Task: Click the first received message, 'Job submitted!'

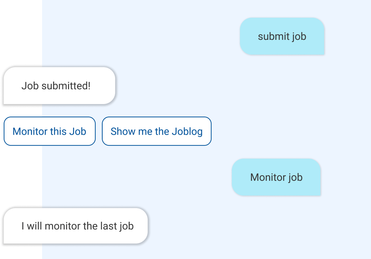Action: click(x=59, y=86)
